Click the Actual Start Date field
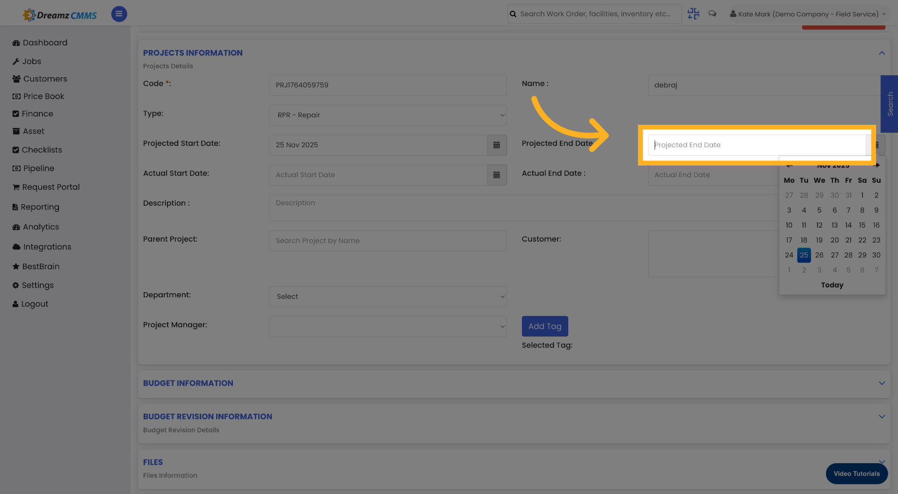898x494 pixels. [x=378, y=175]
